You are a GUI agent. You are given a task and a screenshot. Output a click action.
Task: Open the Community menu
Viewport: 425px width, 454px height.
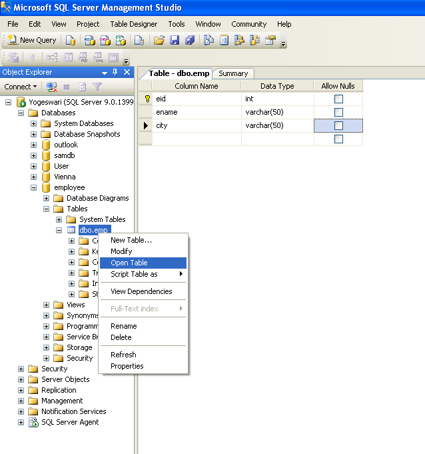[249, 24]
